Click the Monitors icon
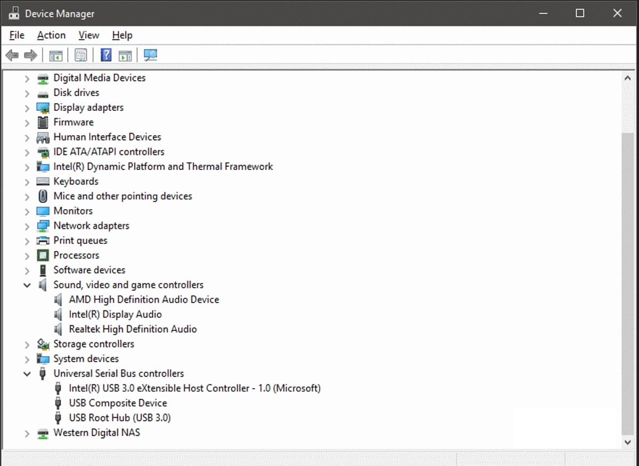The width and height of the screenshot is (639, 466). 43,211
